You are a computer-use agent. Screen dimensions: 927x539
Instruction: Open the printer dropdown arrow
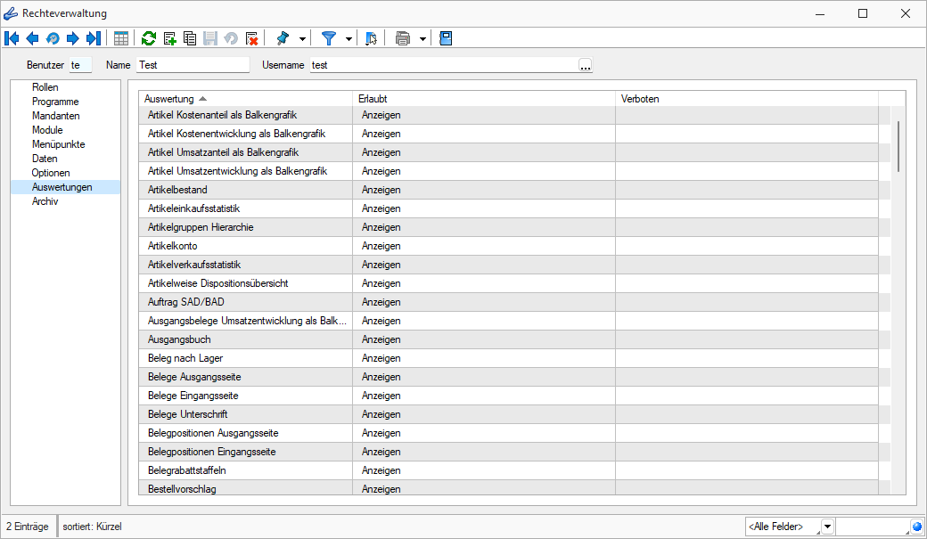(422, 38)
